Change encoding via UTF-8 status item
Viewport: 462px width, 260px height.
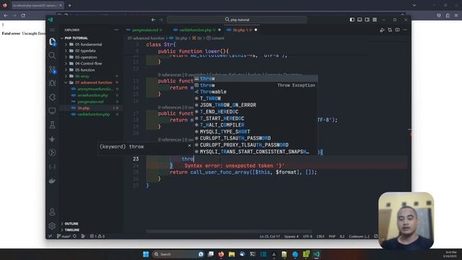(308, 236)
